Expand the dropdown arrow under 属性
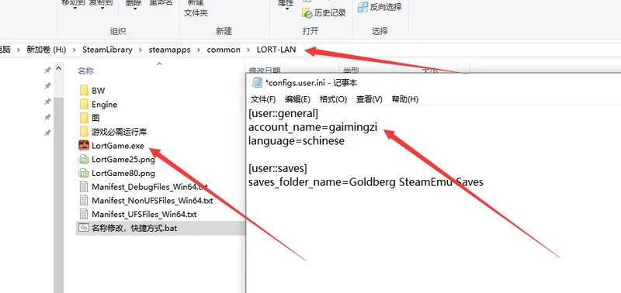This screenshot has height=293, width=621. pos(286,9)
